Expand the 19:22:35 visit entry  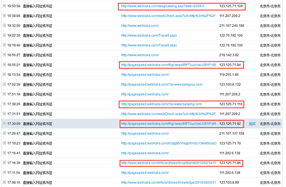click(x=4, y=35)
